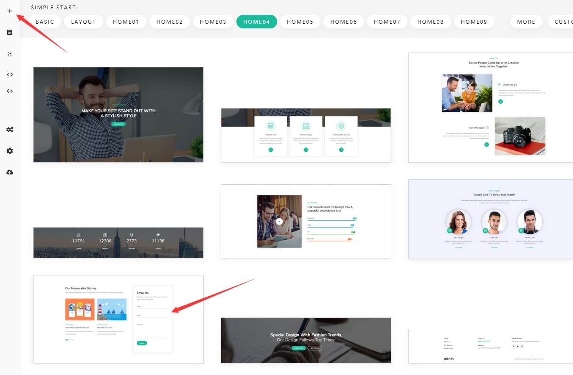The image size is (573, 375).
Task: Insert the city counters statistics block
Action: tap(118, 243)
